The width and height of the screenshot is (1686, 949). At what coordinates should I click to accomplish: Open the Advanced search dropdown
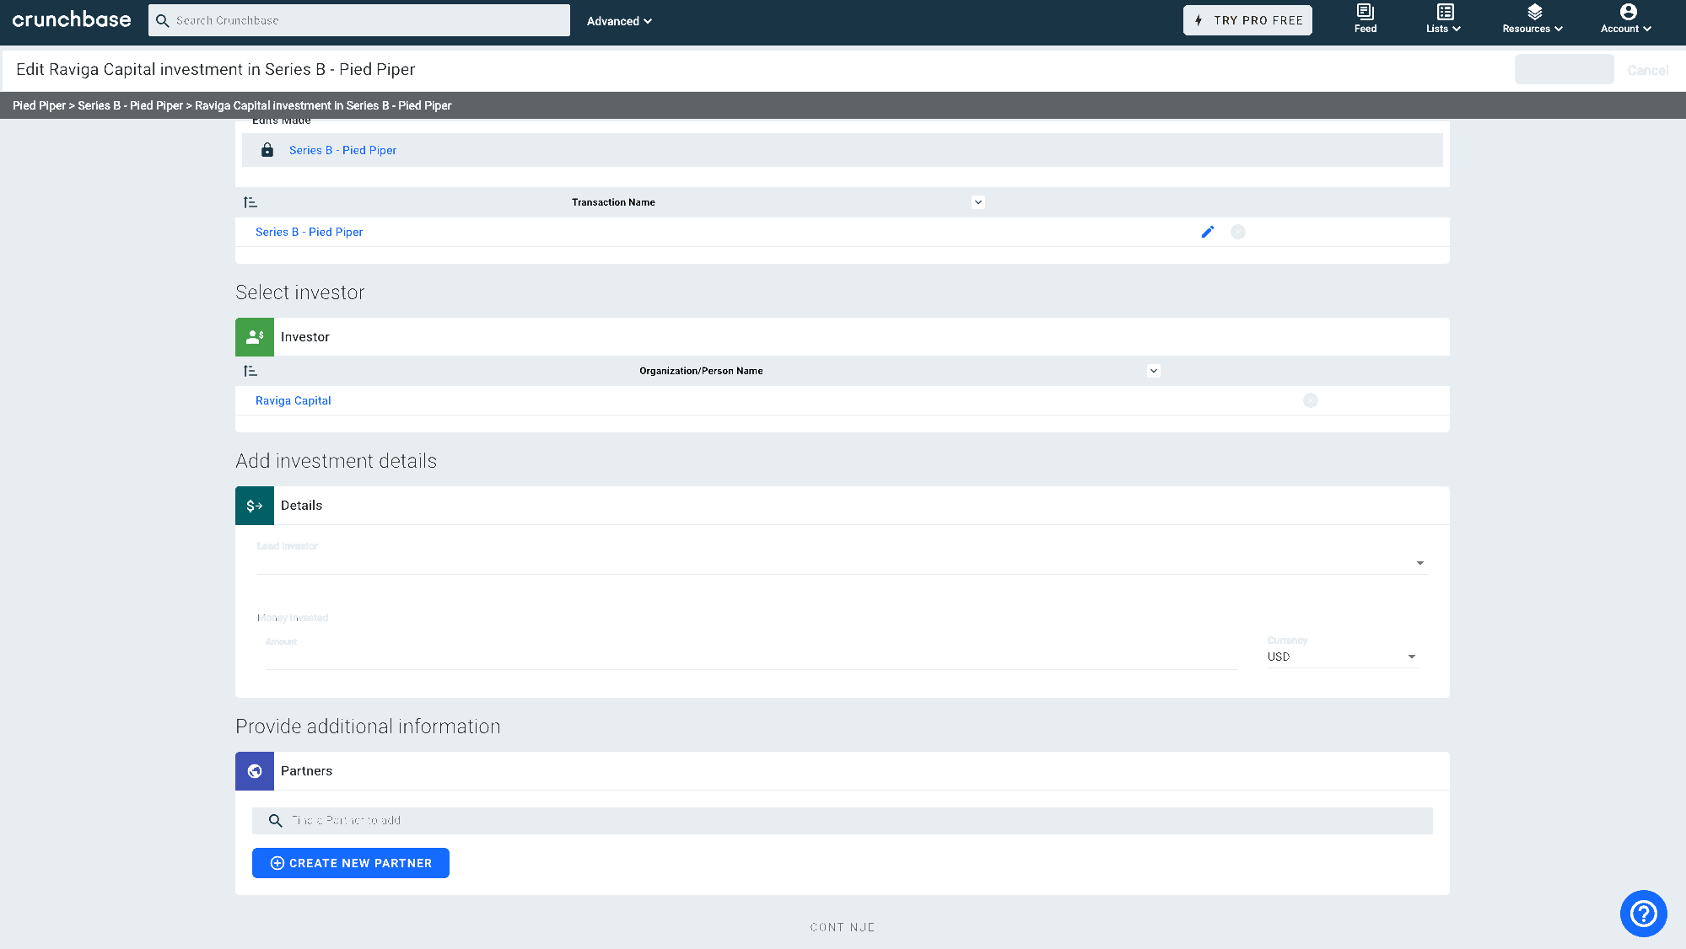coord(619,21)
